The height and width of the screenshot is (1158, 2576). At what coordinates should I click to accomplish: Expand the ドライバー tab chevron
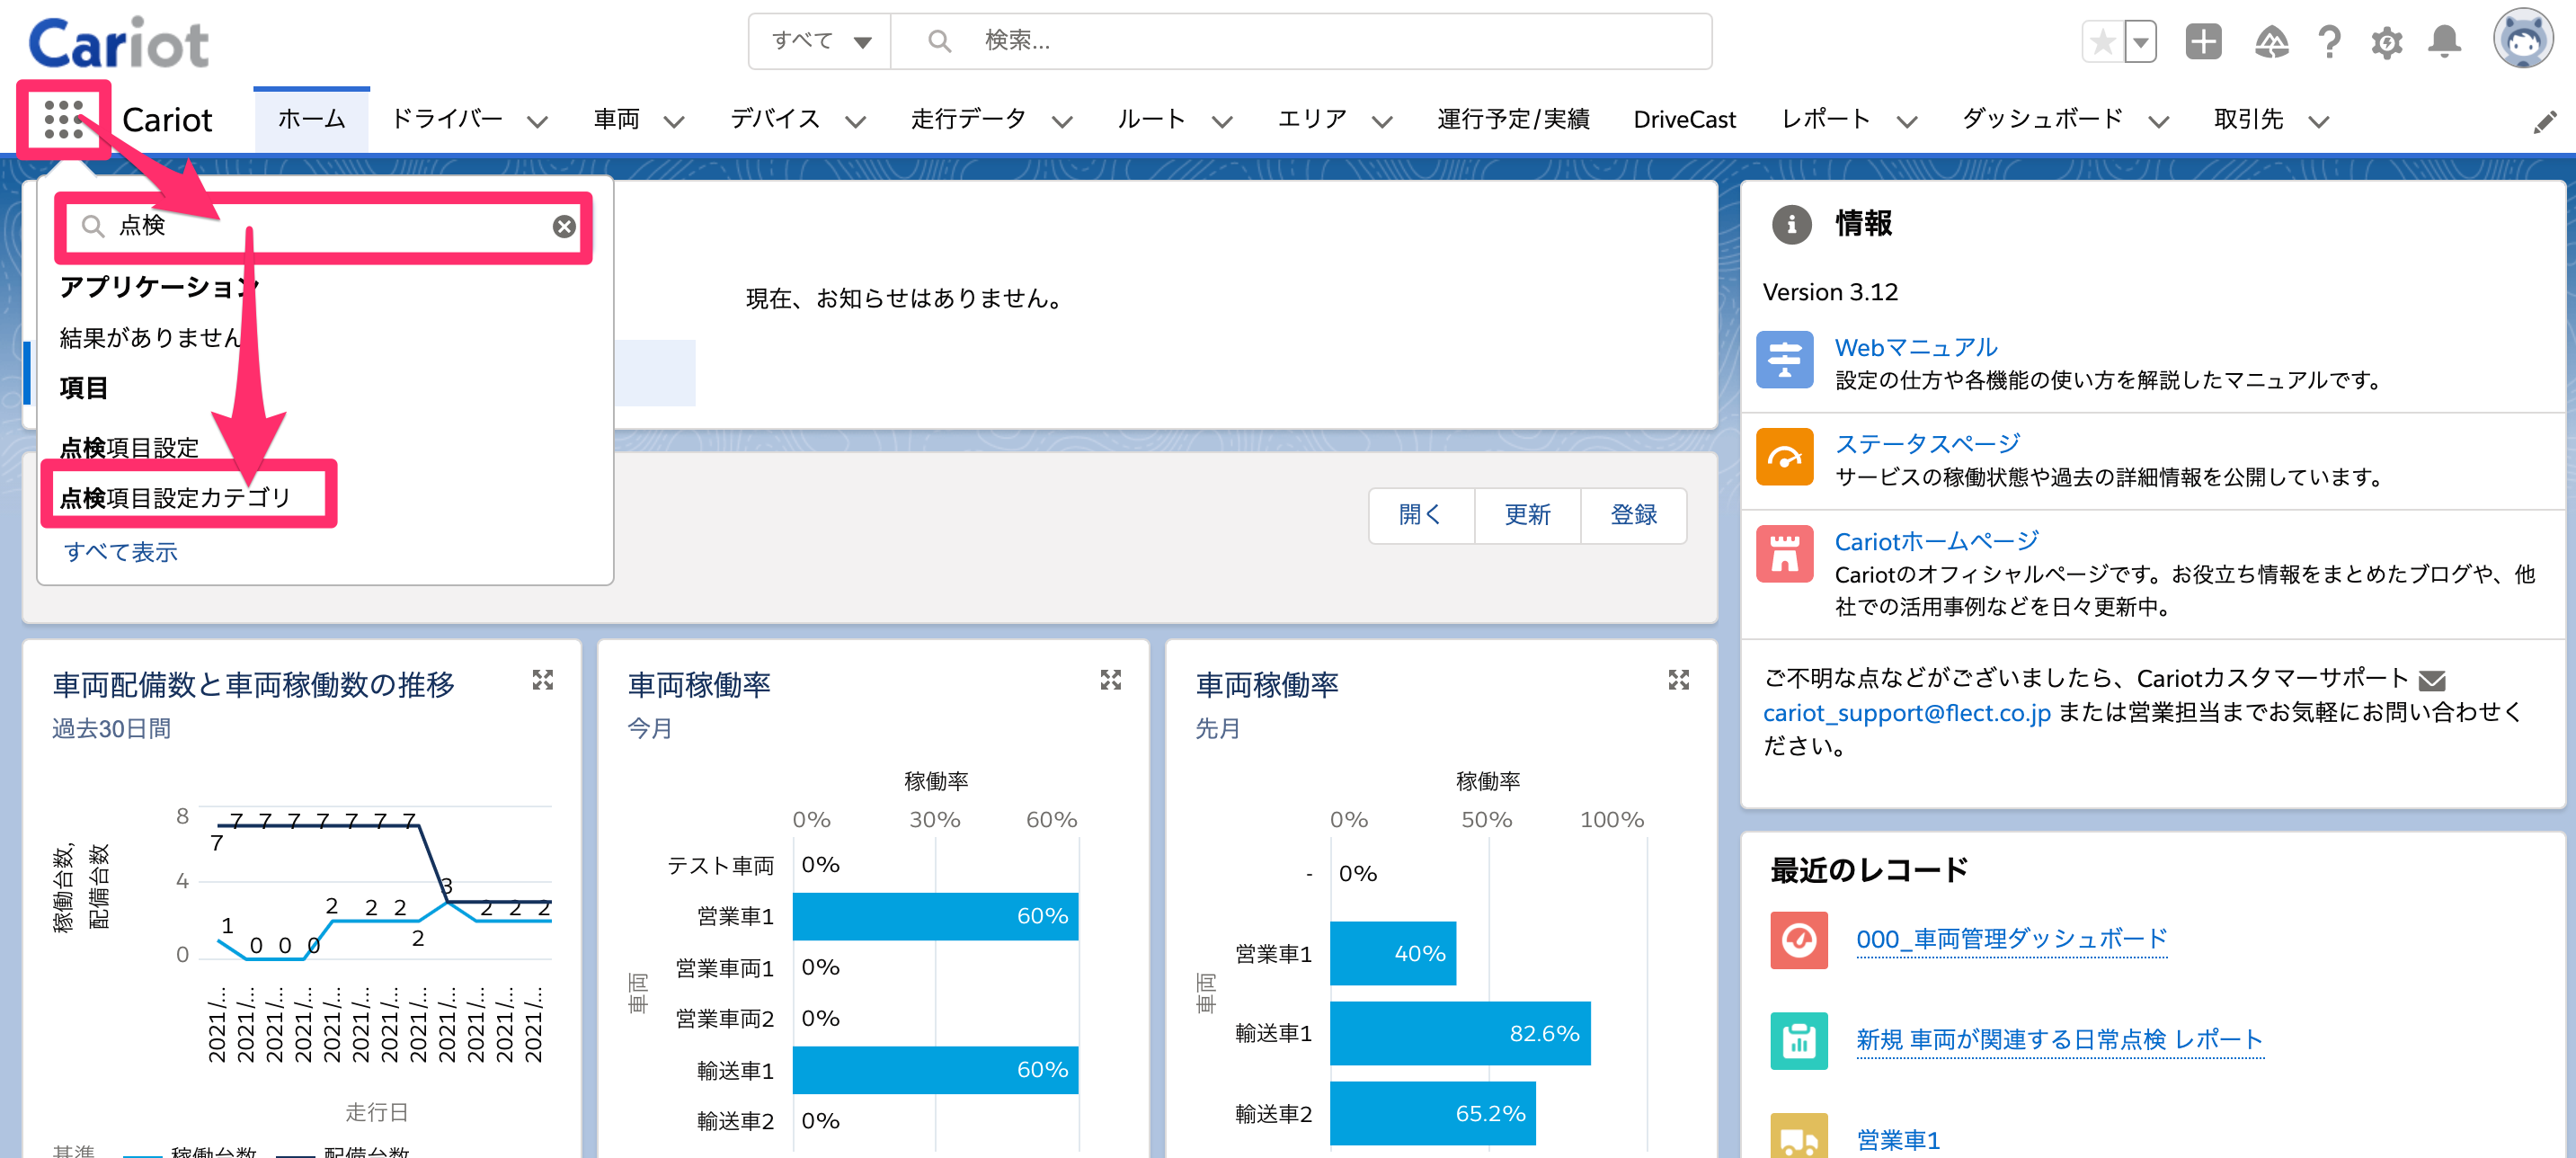538,122
